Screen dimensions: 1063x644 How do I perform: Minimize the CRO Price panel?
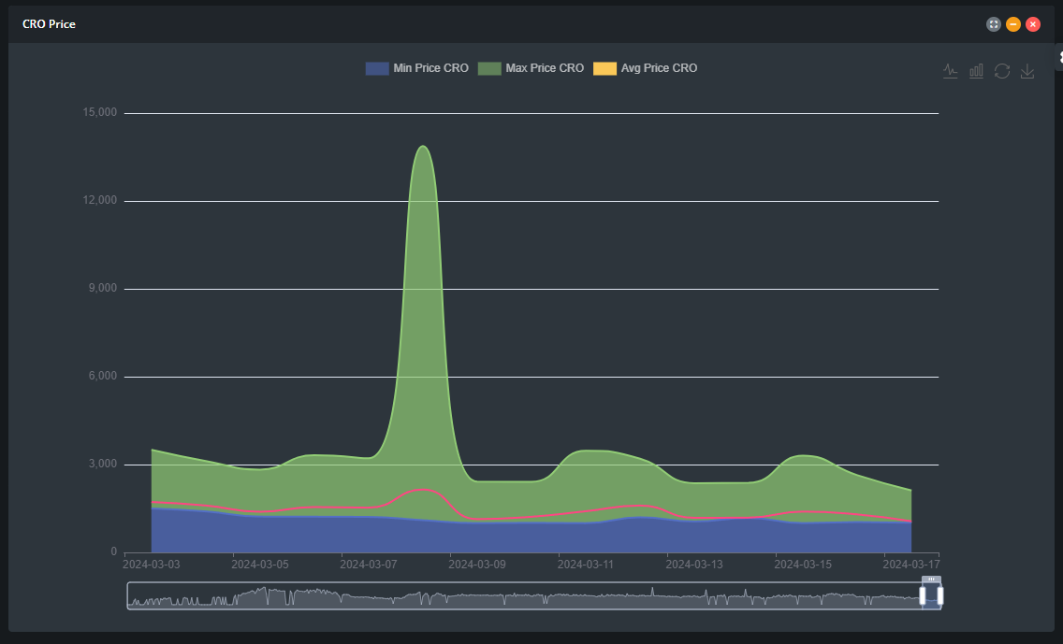[x=1012, y=24]
